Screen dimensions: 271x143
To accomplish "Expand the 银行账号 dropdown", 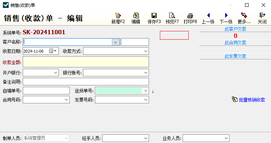I will tap(146, 73).
